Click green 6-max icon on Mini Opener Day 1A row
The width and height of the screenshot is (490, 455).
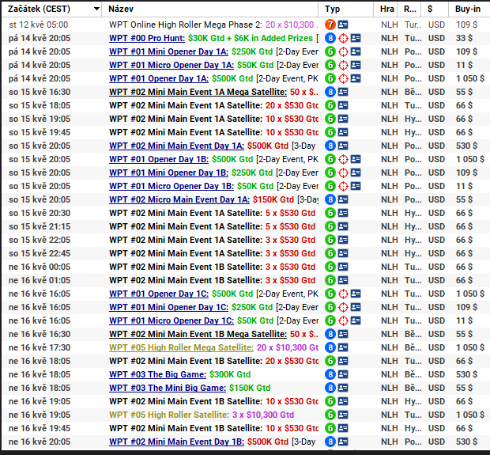pyautogui.click(x=330, y=51)
